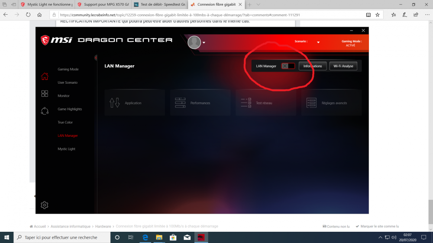Follow the Accueil breadcrumb link
The width and height of the screenshot is (433, 243).
(39, 227)
